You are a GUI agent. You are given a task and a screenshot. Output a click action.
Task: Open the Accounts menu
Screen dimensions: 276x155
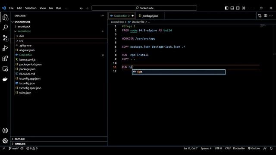point(5,130)
